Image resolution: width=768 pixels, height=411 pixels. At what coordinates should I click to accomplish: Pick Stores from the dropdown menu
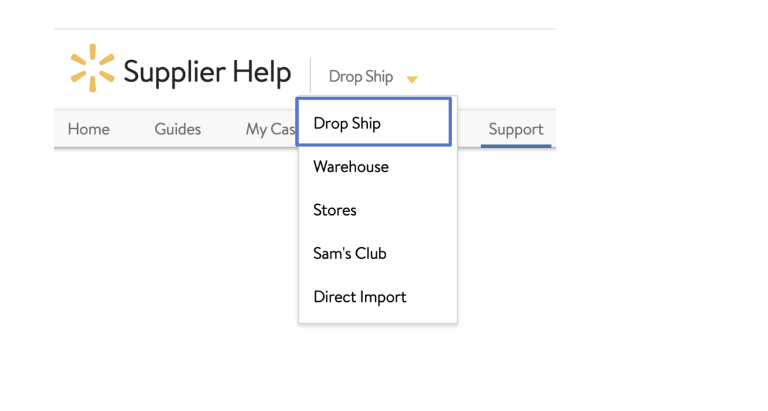pyautogui.click(x=378, y=210)
